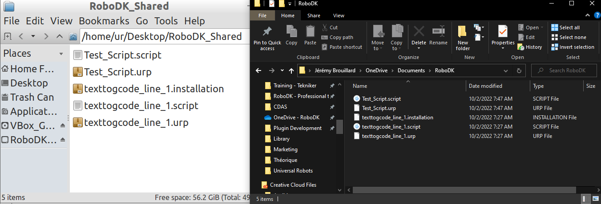Eject the VBox_G... volume in Places
Screen dimensions: 601x204
(63, 126)
